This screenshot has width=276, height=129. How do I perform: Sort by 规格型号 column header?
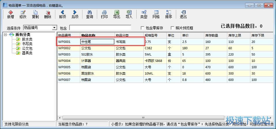(x=155, y=35)
